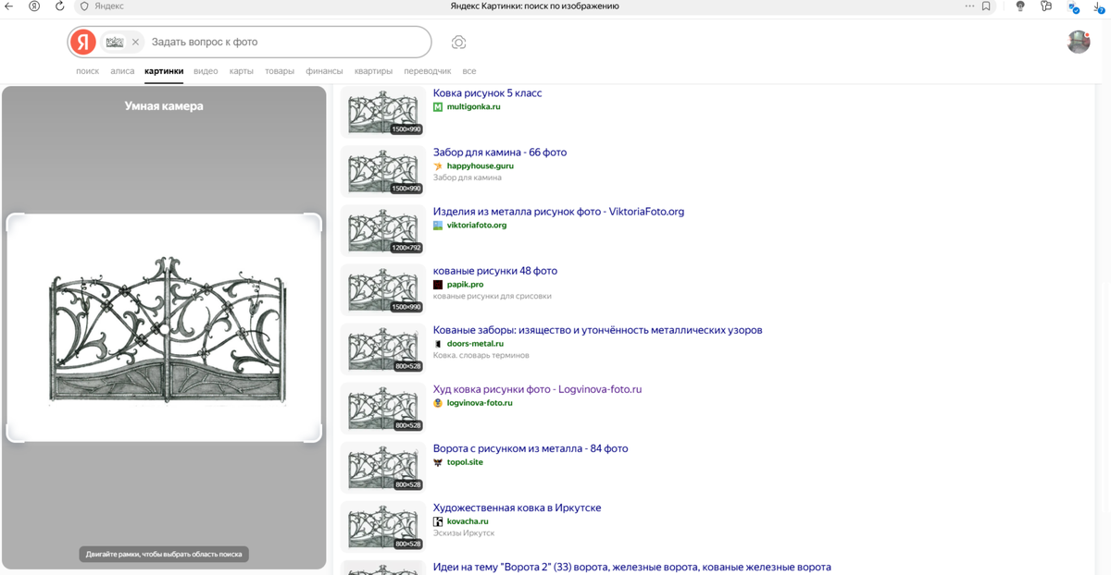Open the "Ковка рисунок 5 класс" result link

coord(488,93)
